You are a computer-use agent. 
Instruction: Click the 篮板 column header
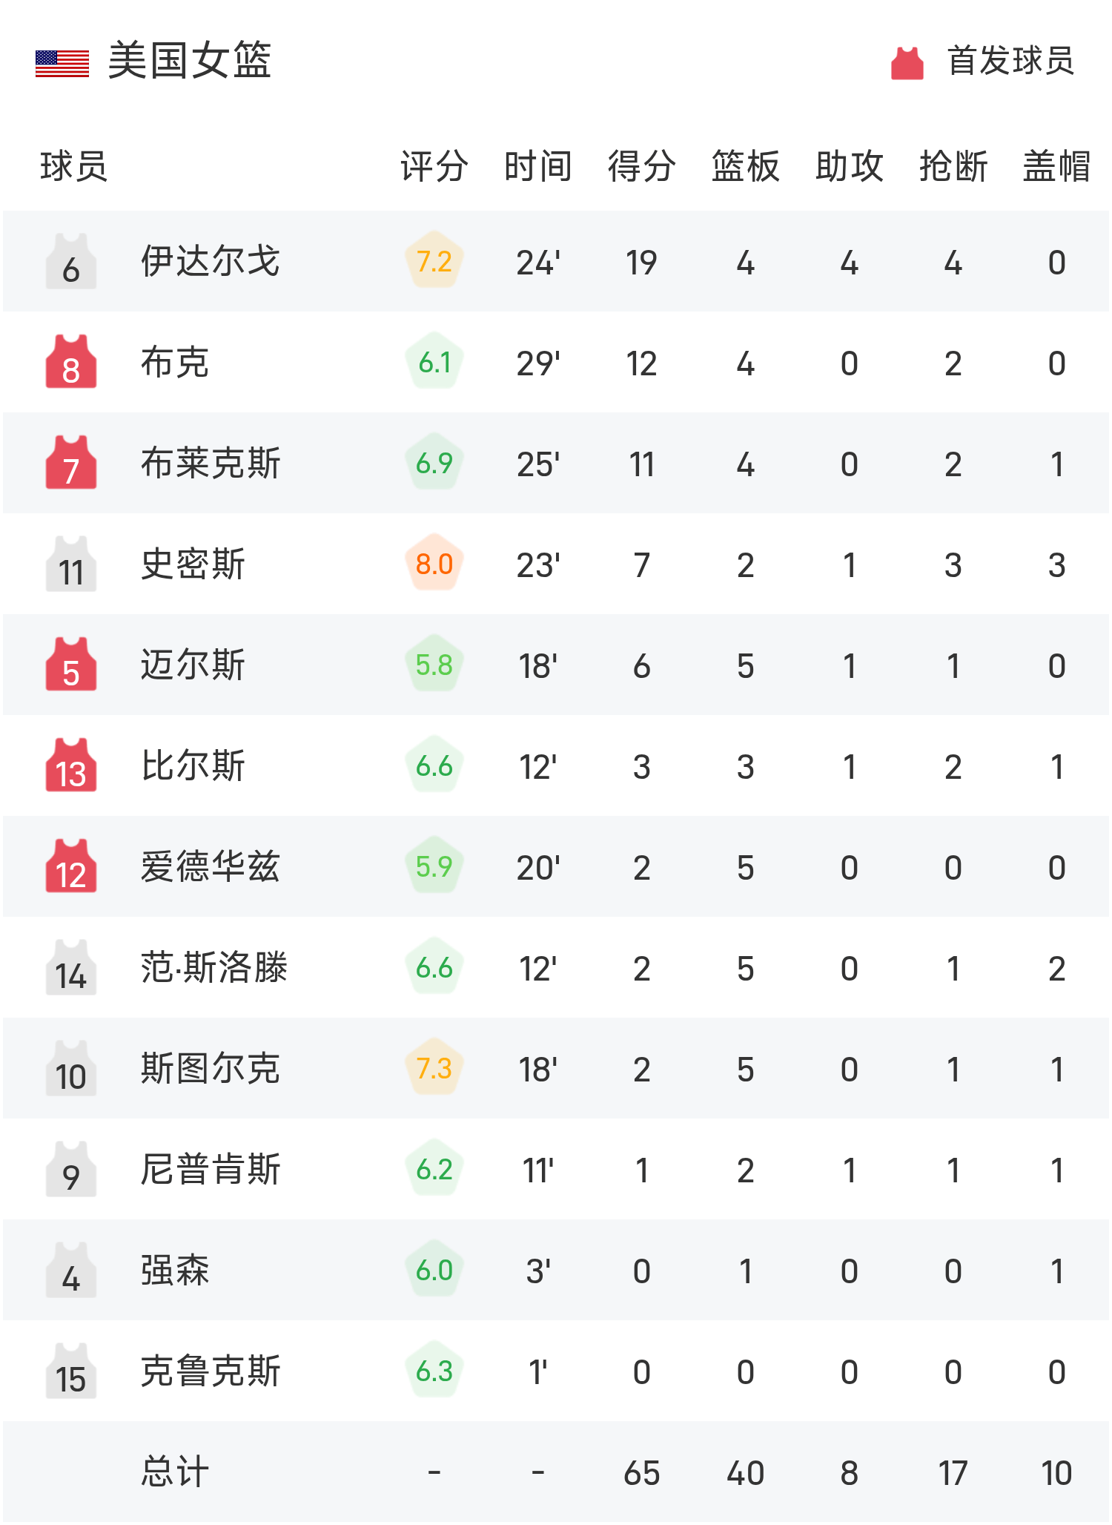coord(746,166)
